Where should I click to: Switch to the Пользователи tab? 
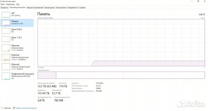click(x=61, y=8)
